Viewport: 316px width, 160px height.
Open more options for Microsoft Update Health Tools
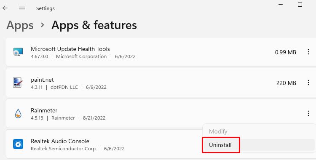pyautogui.click(x=308, y=52)
